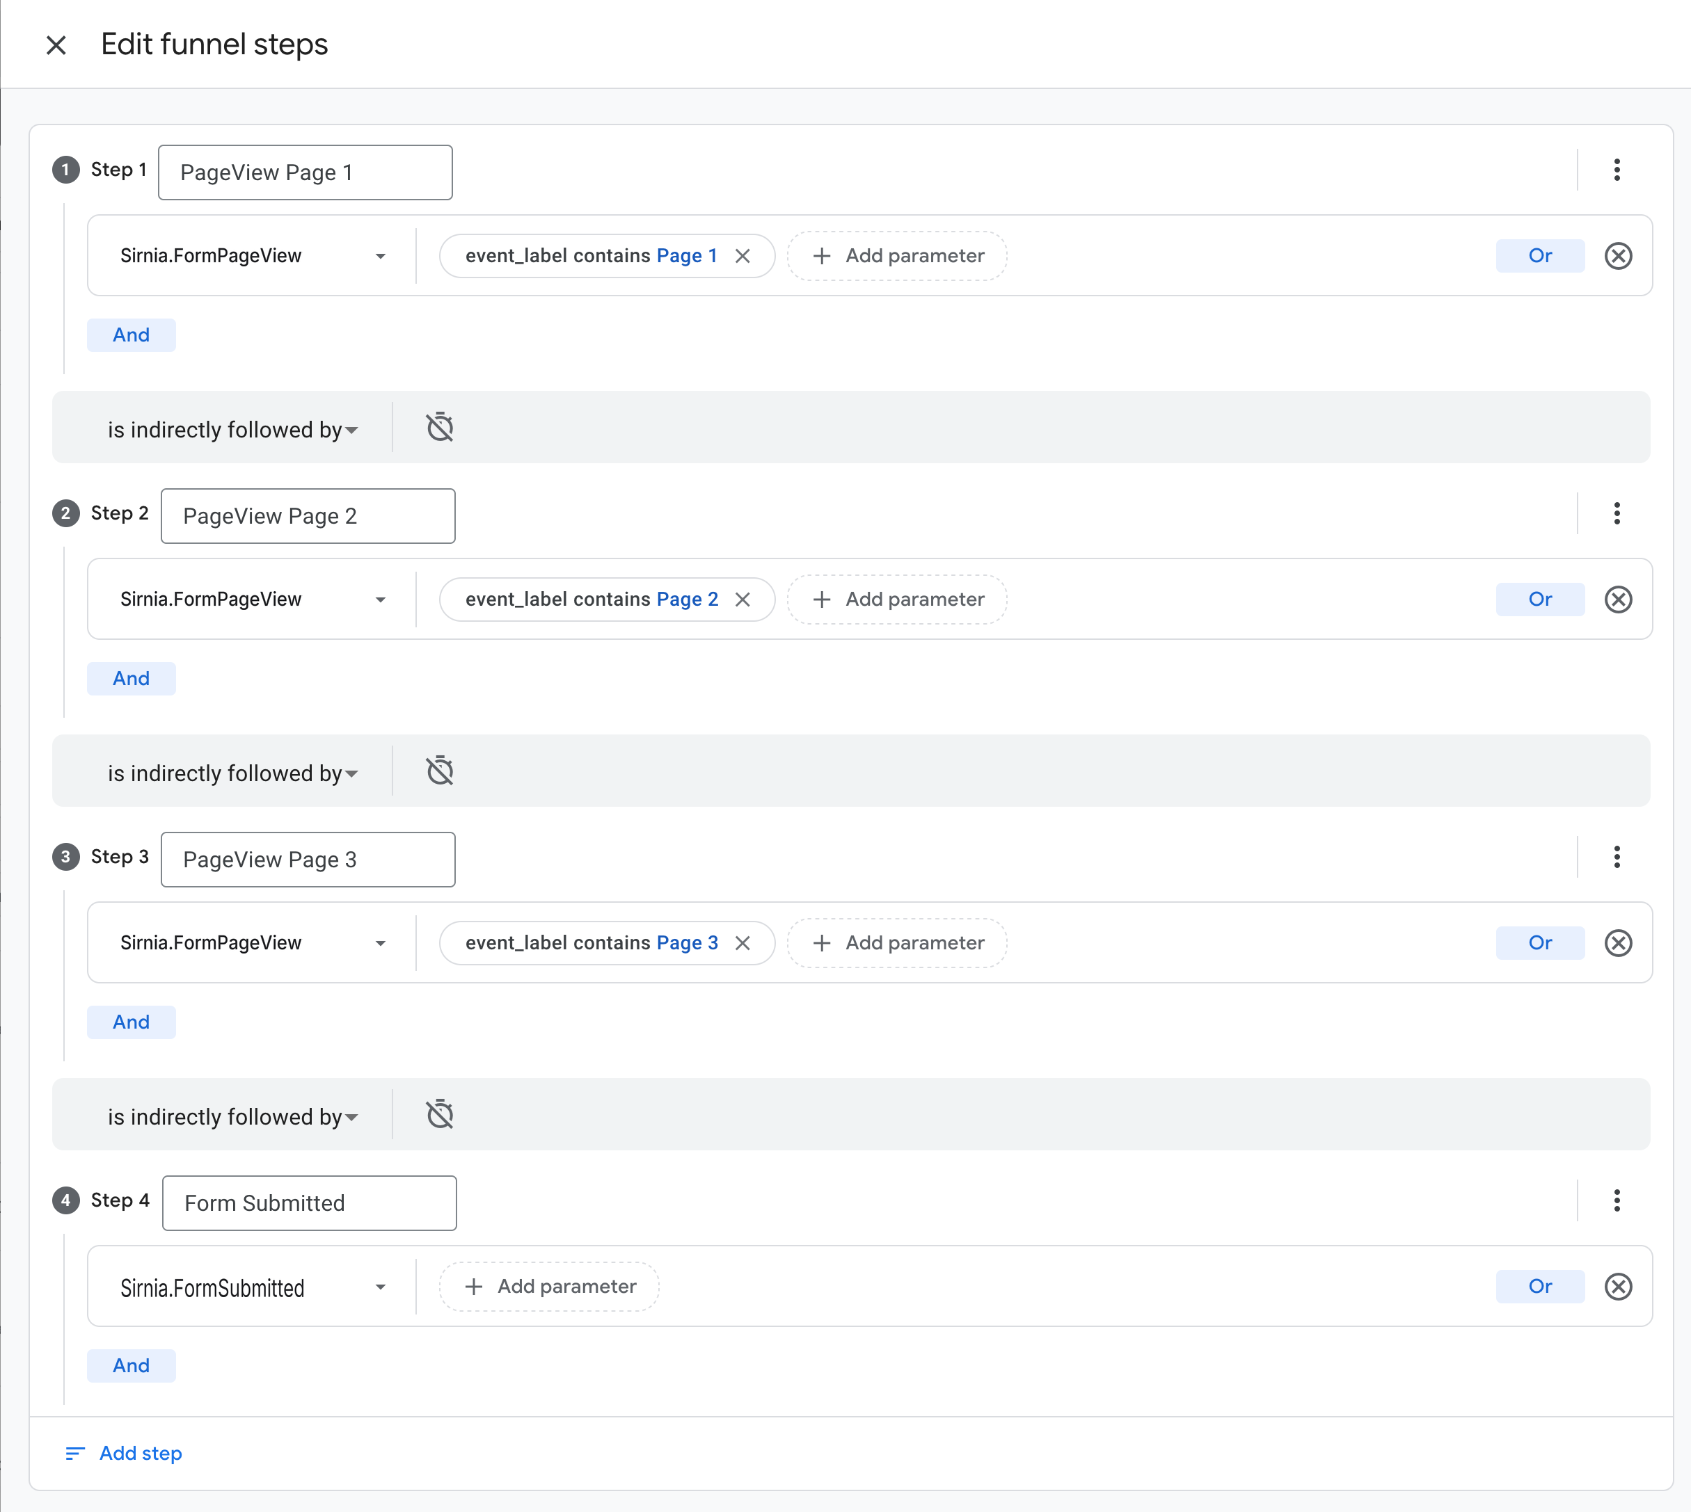Change 'is indirectly followed by' below Step 2
Viewport: 1691px width, 1512px height.
233,773
